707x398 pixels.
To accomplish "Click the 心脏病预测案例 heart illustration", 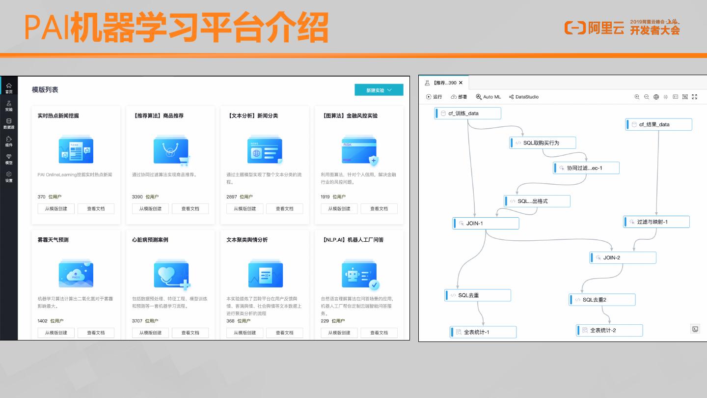I will coord(171,275).
